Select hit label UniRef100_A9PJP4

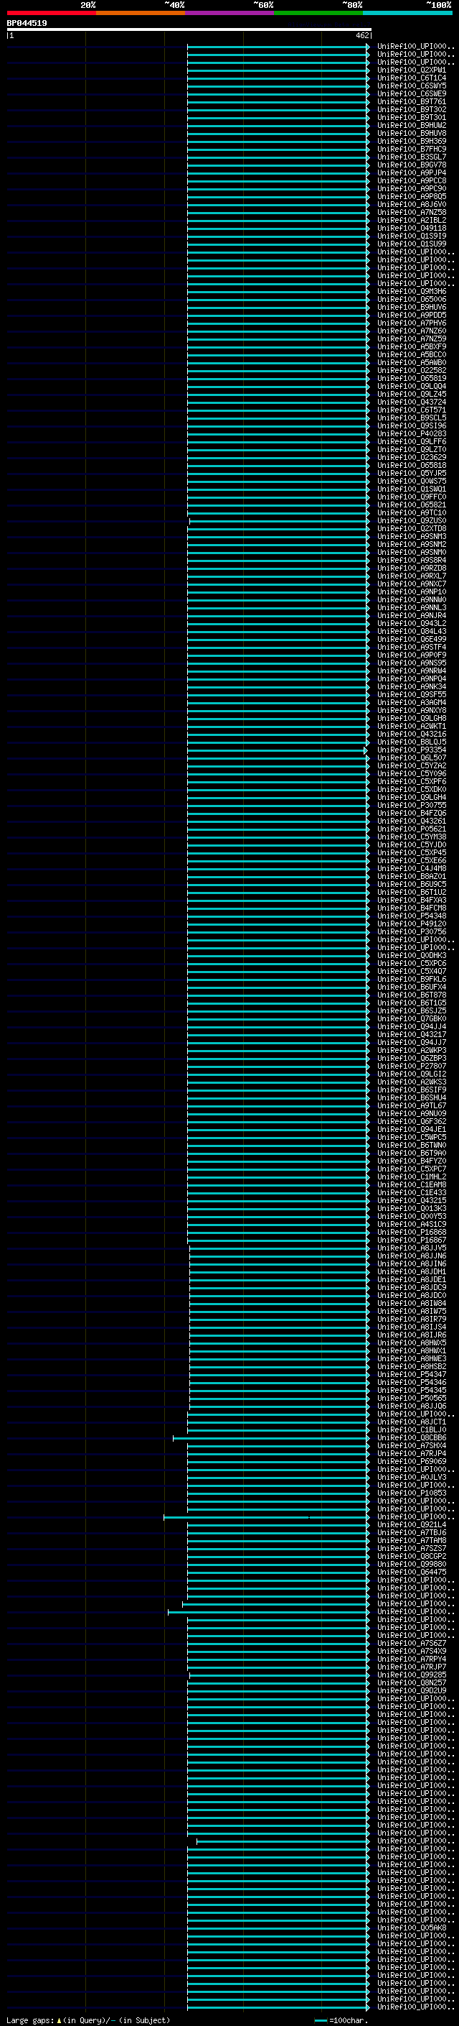click(411, 173)
